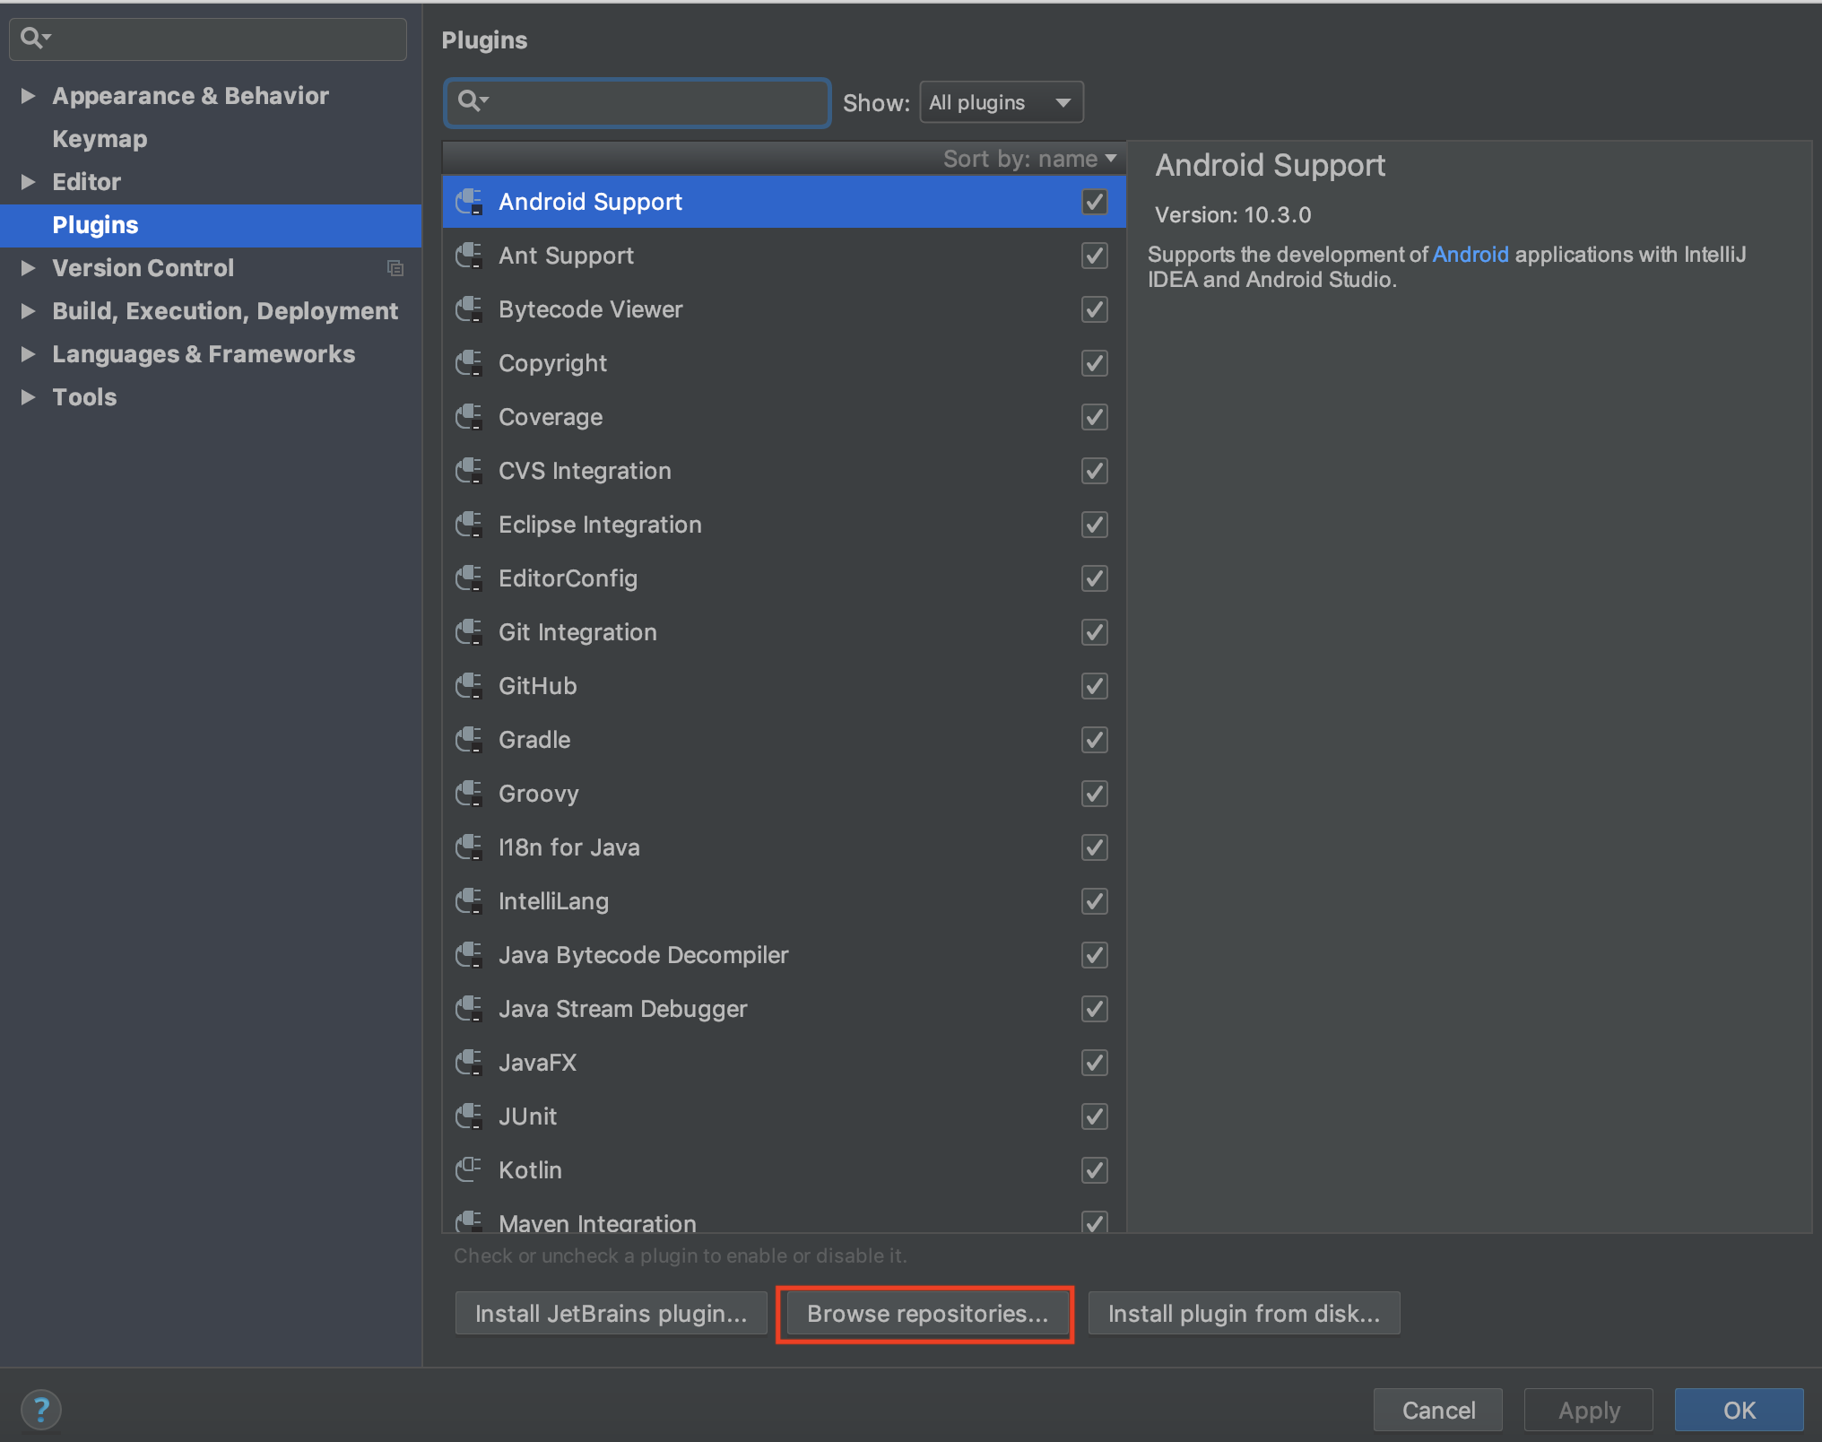This screenshot has width=1822, height=1442.
Task: Click Apply button
Action: (1589, 1410)
